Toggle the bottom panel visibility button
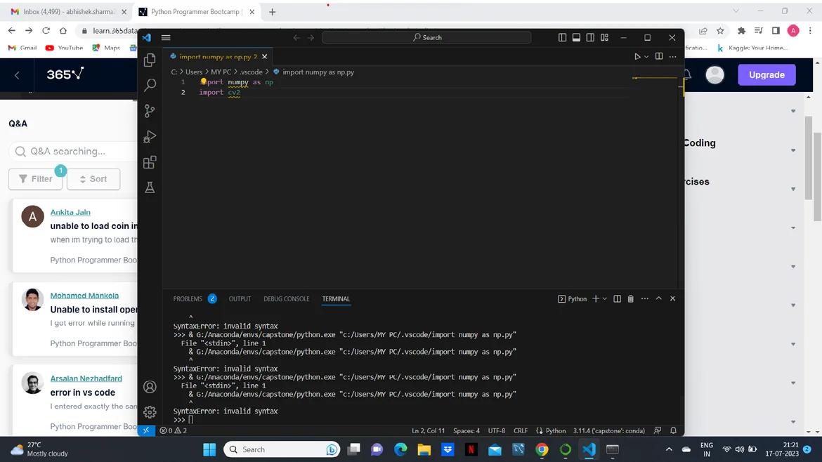Image resolution: width=822 pixels, height=462 pixels. (576, 38)
